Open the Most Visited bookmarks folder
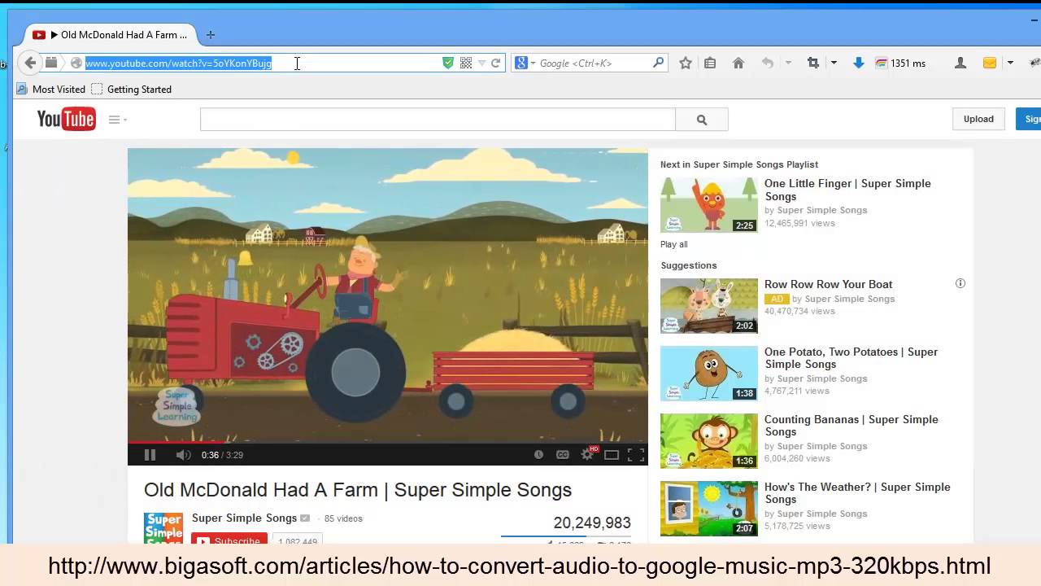This screenshot has height=586, width=1041. pyautogui.click(x=50, y=90)
